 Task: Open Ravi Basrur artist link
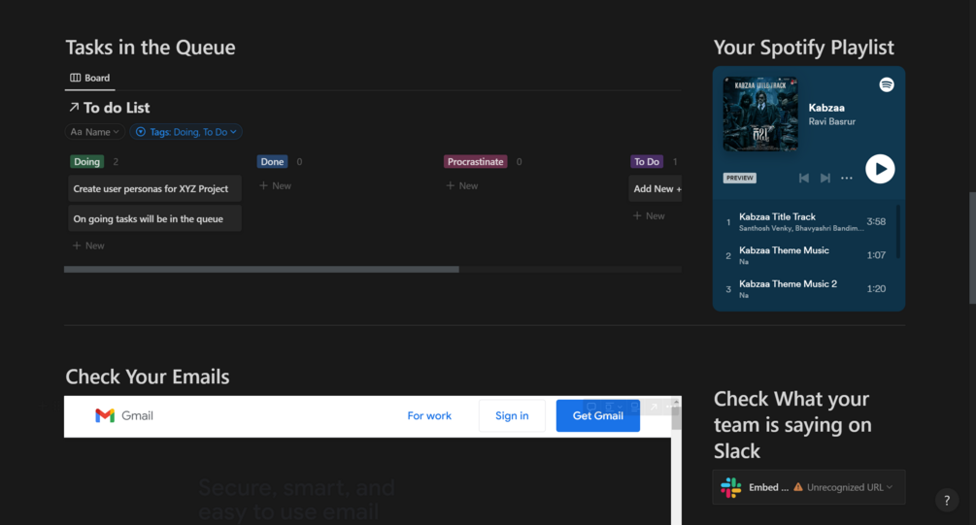(831, 121)
